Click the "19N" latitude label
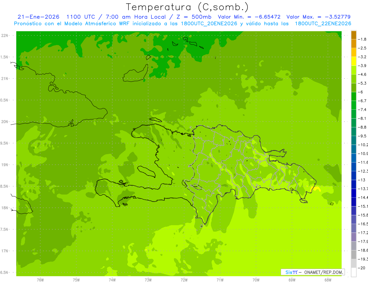Image resolution: width=368 pixels, height=284 pixels. tap(5, 165)
